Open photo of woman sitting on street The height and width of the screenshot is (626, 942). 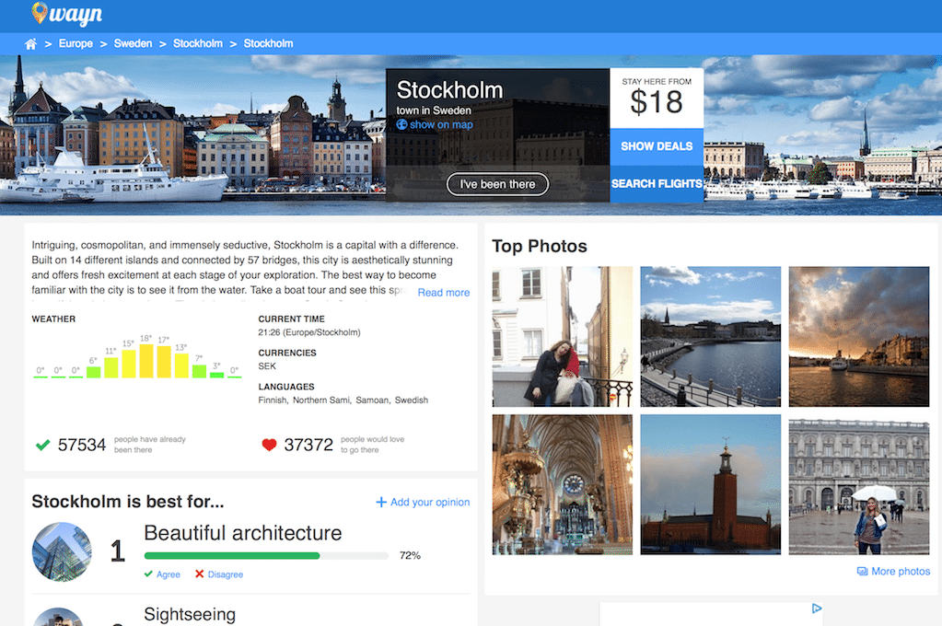tap(563, 336)
